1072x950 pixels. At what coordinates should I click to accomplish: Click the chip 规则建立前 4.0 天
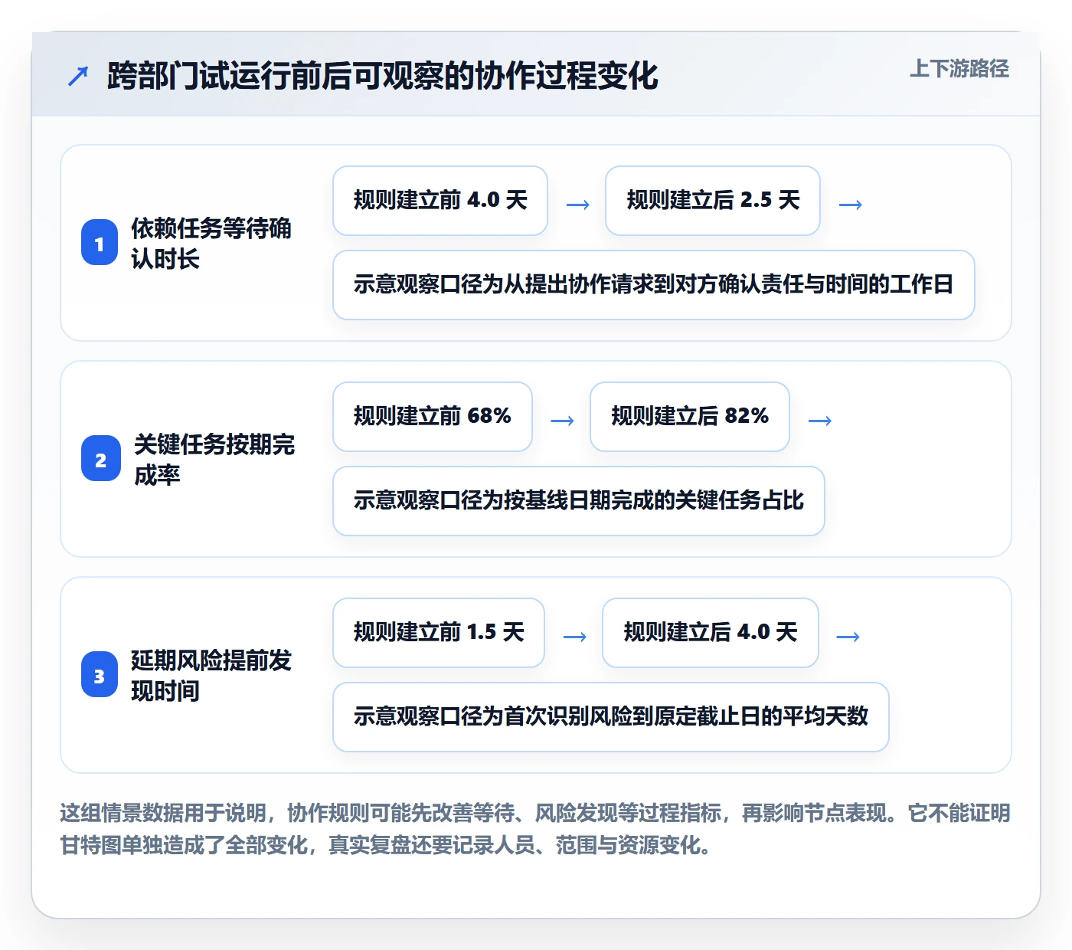click(440, 201)
